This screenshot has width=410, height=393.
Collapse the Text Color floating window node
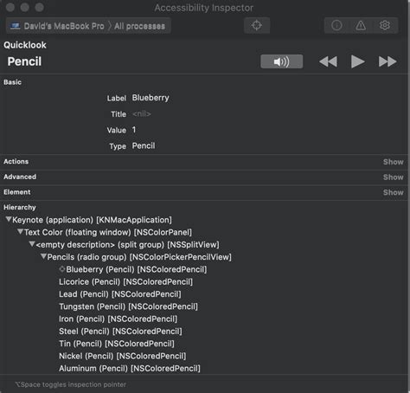(20, 232)
